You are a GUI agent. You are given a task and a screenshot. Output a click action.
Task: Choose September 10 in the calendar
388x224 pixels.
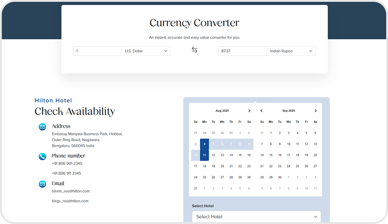[289, 144]
